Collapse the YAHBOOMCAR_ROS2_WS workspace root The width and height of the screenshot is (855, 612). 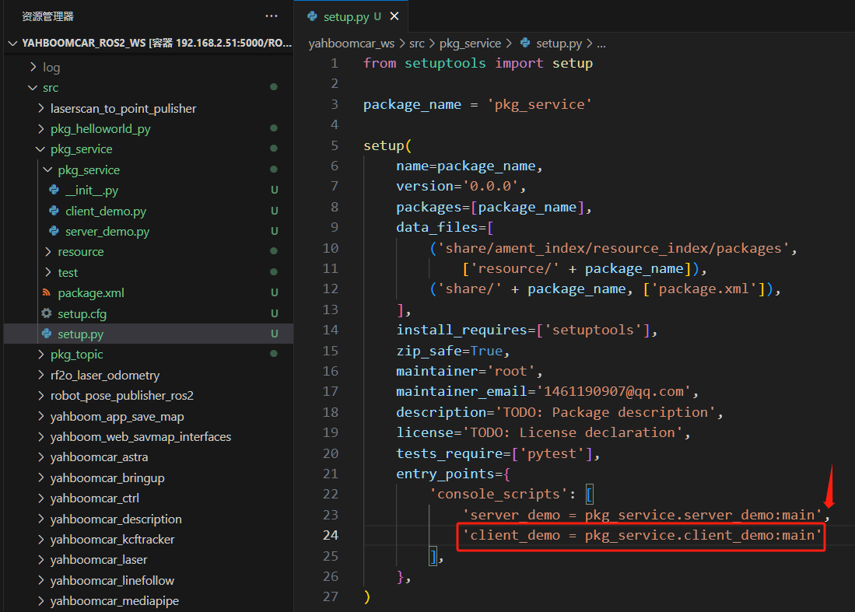[x=13, y=43]
